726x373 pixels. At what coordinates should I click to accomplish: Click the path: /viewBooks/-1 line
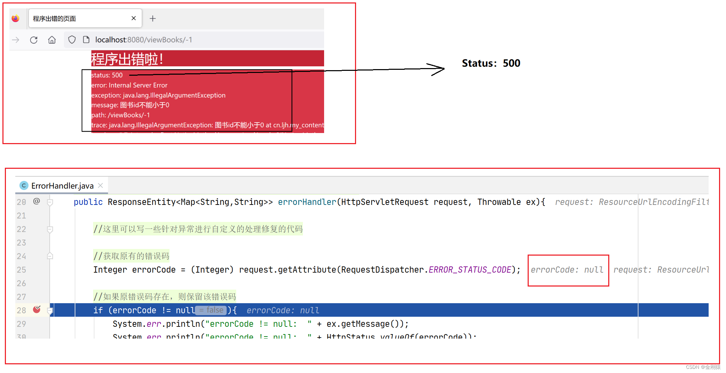pos(121,115)
